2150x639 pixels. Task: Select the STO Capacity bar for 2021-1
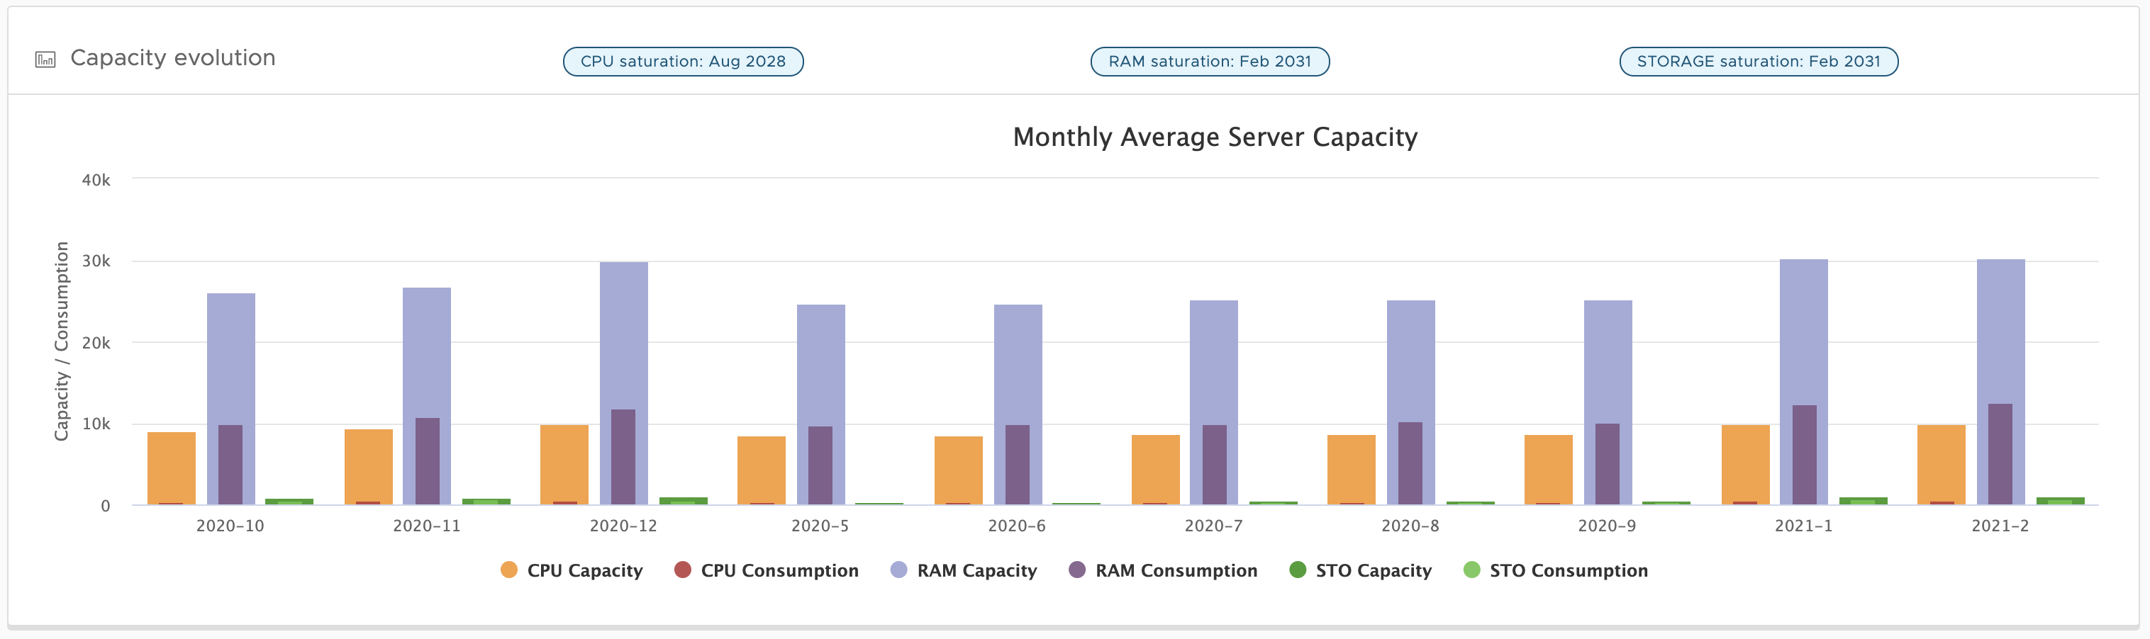point(1863,501)
